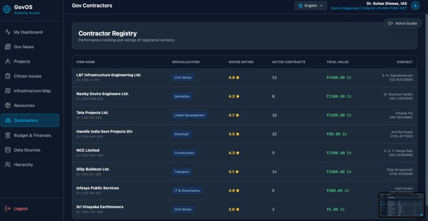428x221 pixels.
Task: Click Dr. Suhas Diwase, IAS profile name
Action: [387, 3]
